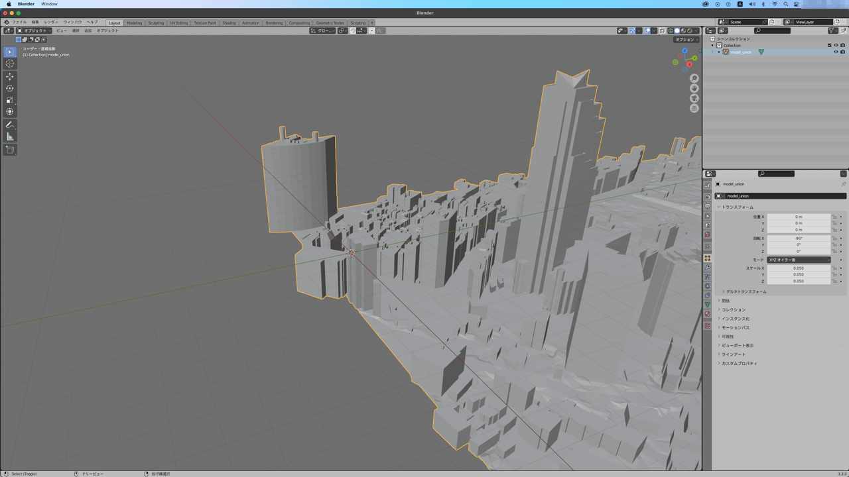
Task: Open the Particles properties tab
Action: pyautogui.click(x=707, y=277)
